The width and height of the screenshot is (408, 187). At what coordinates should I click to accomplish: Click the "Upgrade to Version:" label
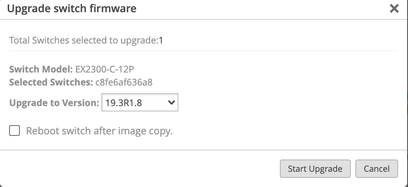pyautogui.click(x=54, y=103)
